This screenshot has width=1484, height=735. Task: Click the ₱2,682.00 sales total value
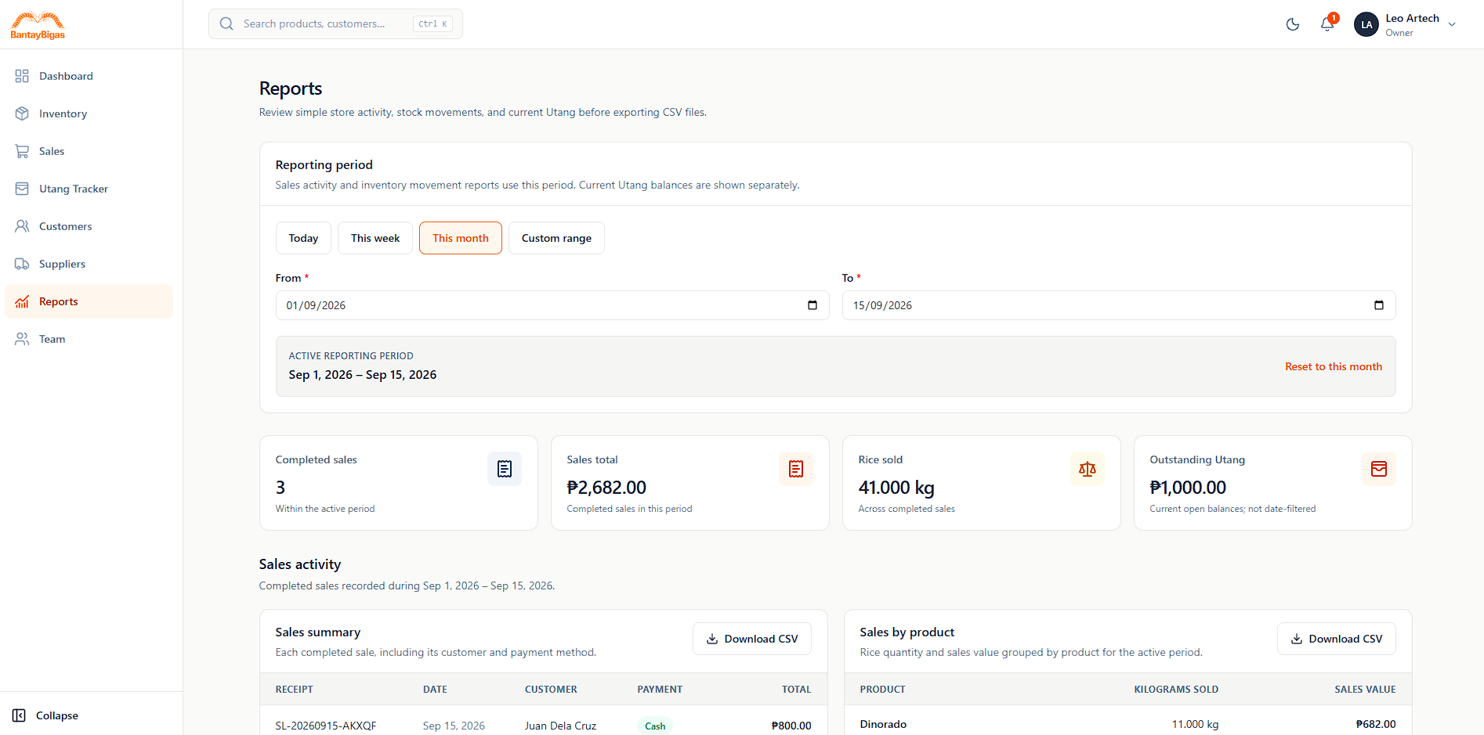click(x=606, y=488)
